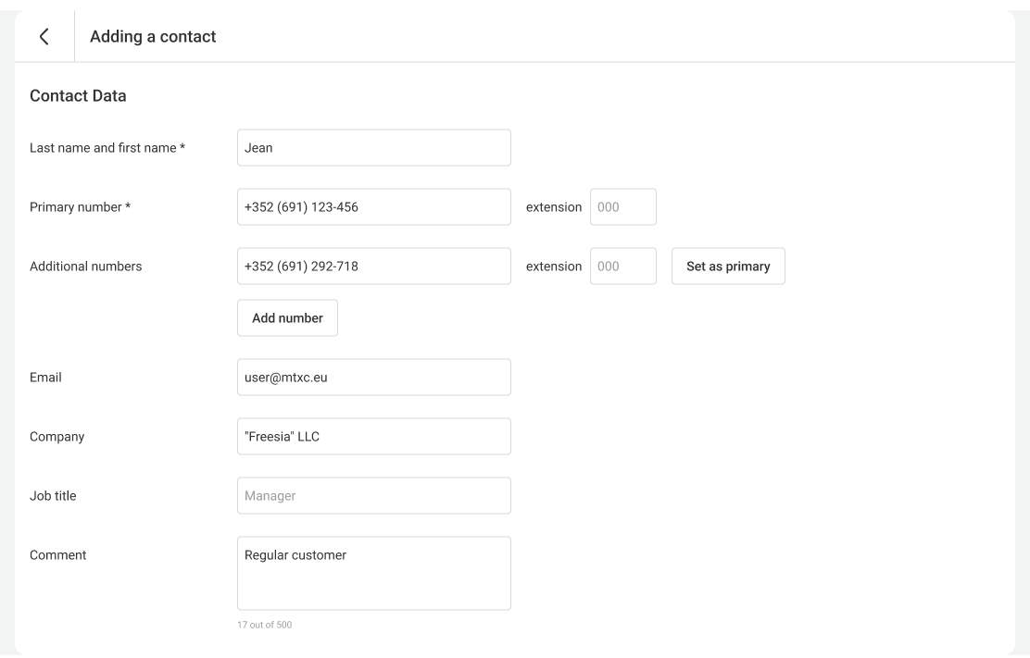Click the company field with "Freesia" LLC

[373, 437]
